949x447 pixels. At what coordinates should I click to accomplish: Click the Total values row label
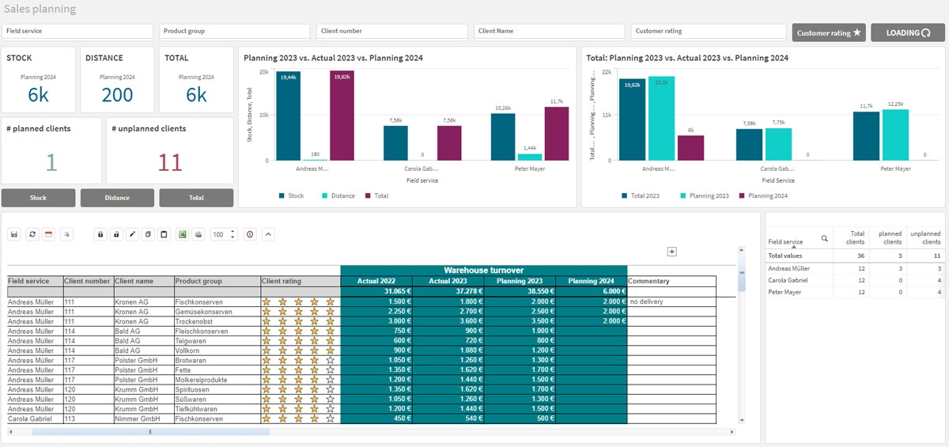pos(785,256)
